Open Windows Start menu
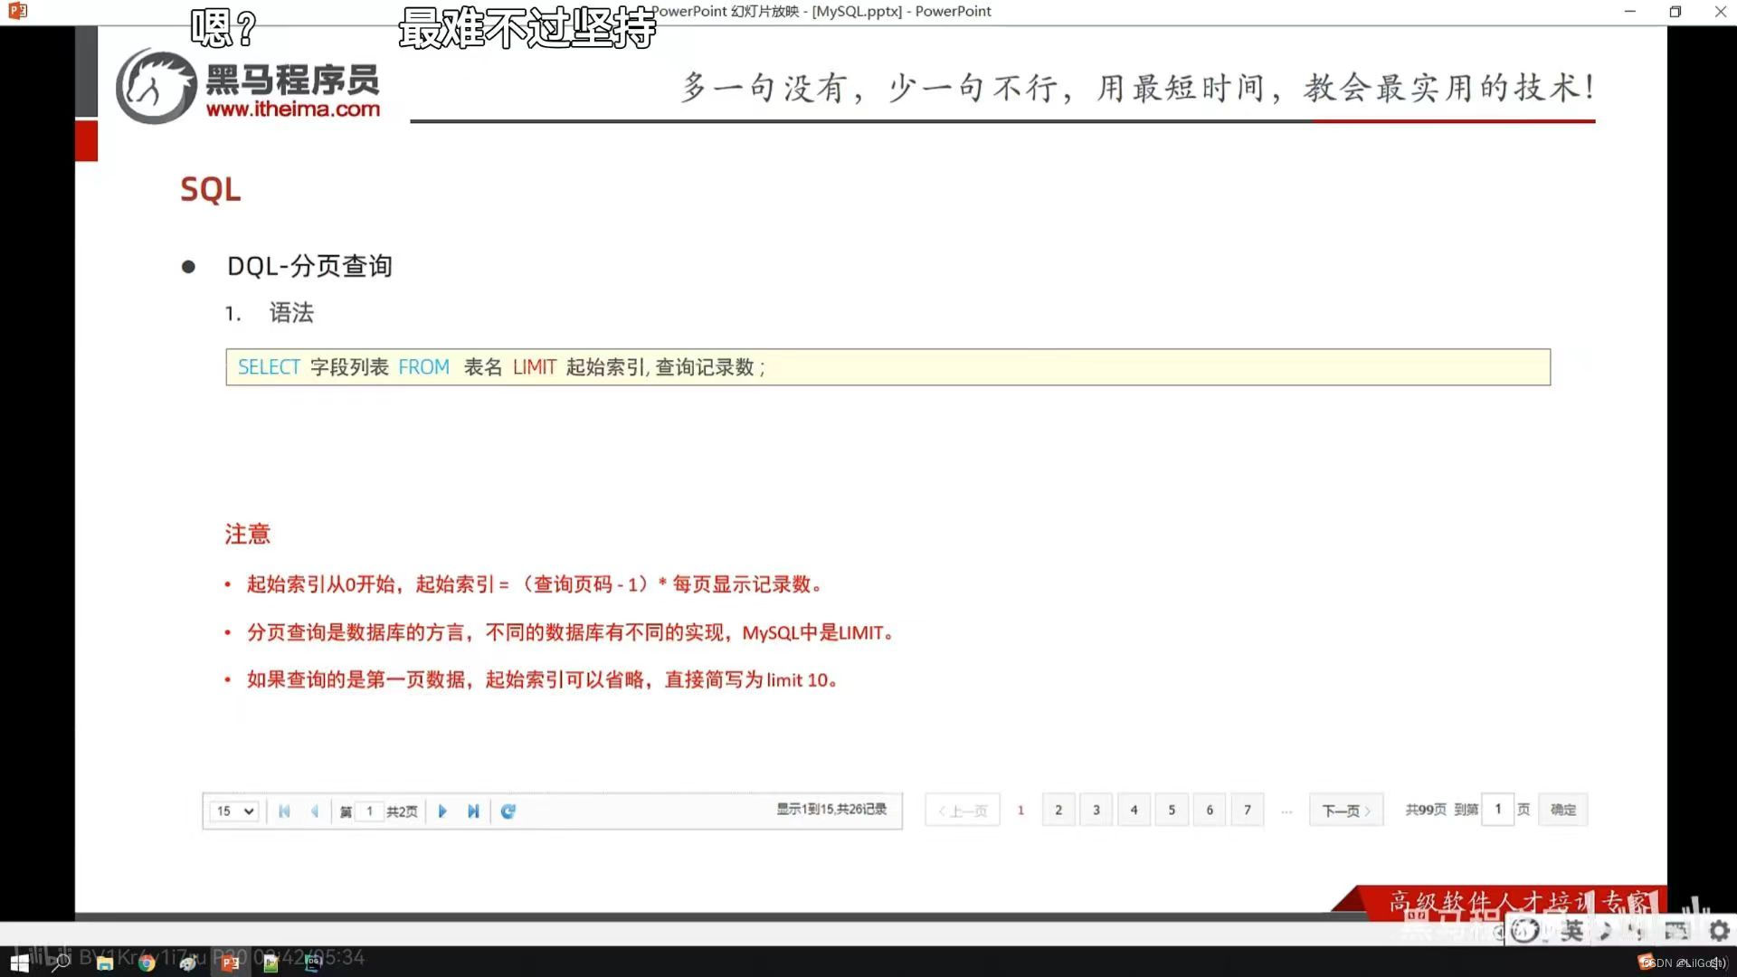The image size is (1737, 977). click(x=19, y=963)
